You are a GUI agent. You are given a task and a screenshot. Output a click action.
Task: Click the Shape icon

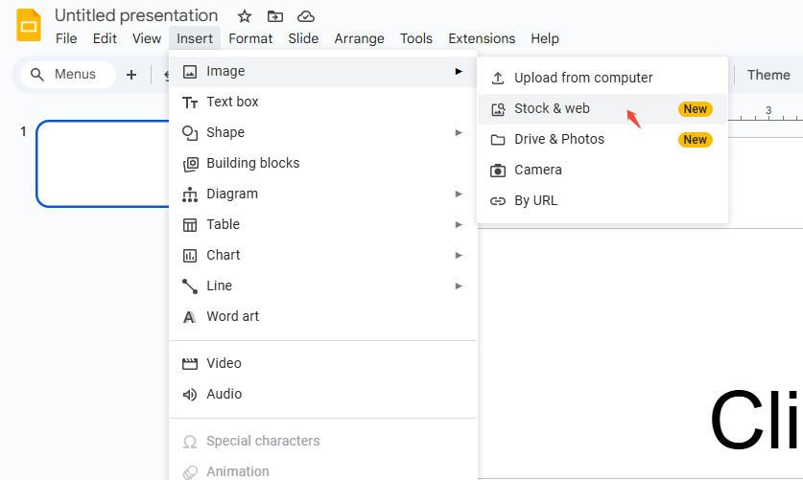pyautogui.click(x=190, y=133)
